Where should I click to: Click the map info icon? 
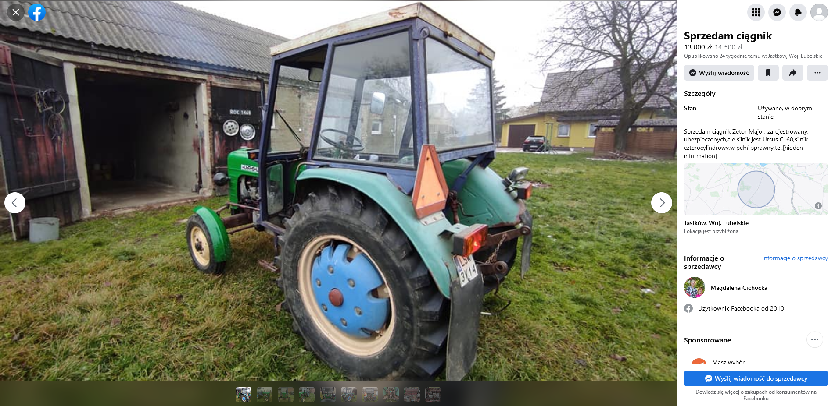(x=818, y=206)
